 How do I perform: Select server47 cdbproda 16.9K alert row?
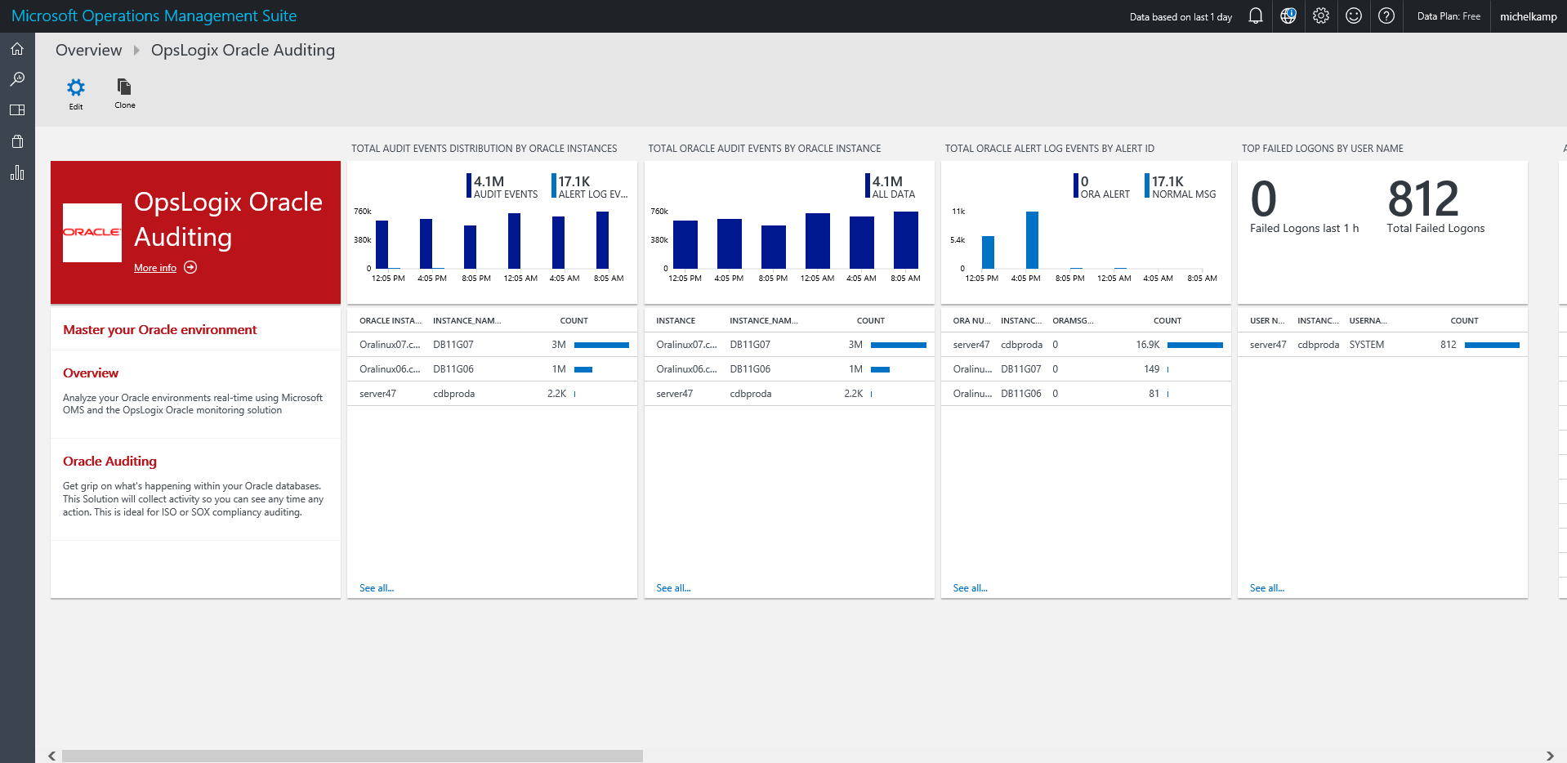click(x=1086, y=345)
